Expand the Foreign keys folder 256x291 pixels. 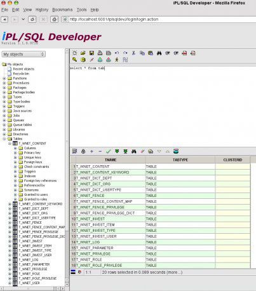point(15,162)
